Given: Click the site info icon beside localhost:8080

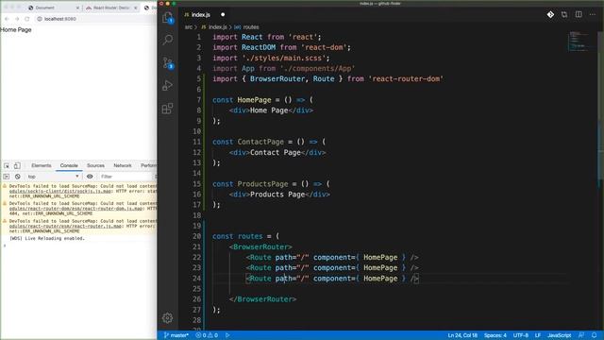Looking at the screenshot, I should tap(40, 19).
